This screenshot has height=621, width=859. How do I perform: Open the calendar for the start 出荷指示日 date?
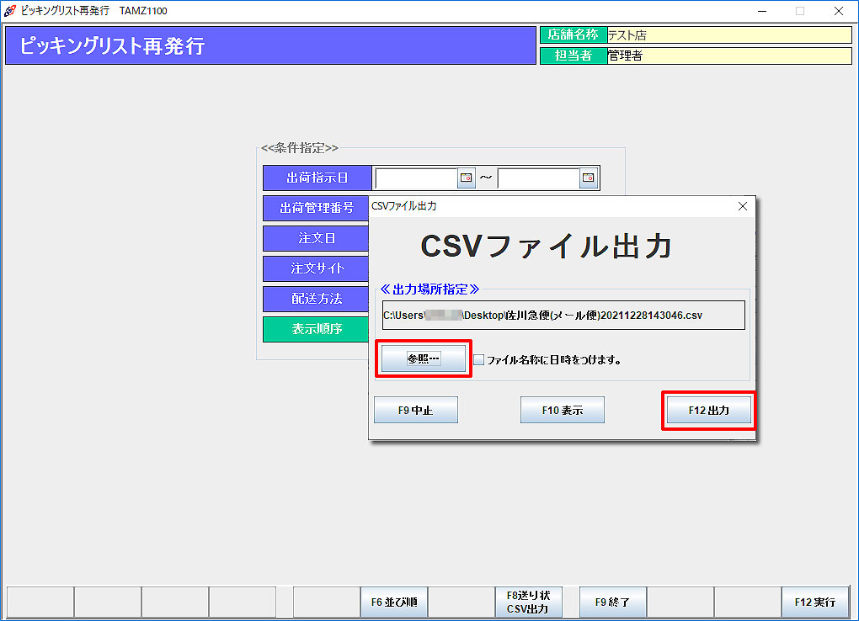point(467,178)
